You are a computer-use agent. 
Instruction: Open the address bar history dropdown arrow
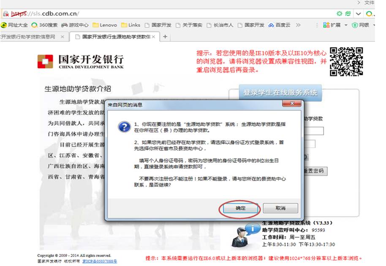point(359,14)
